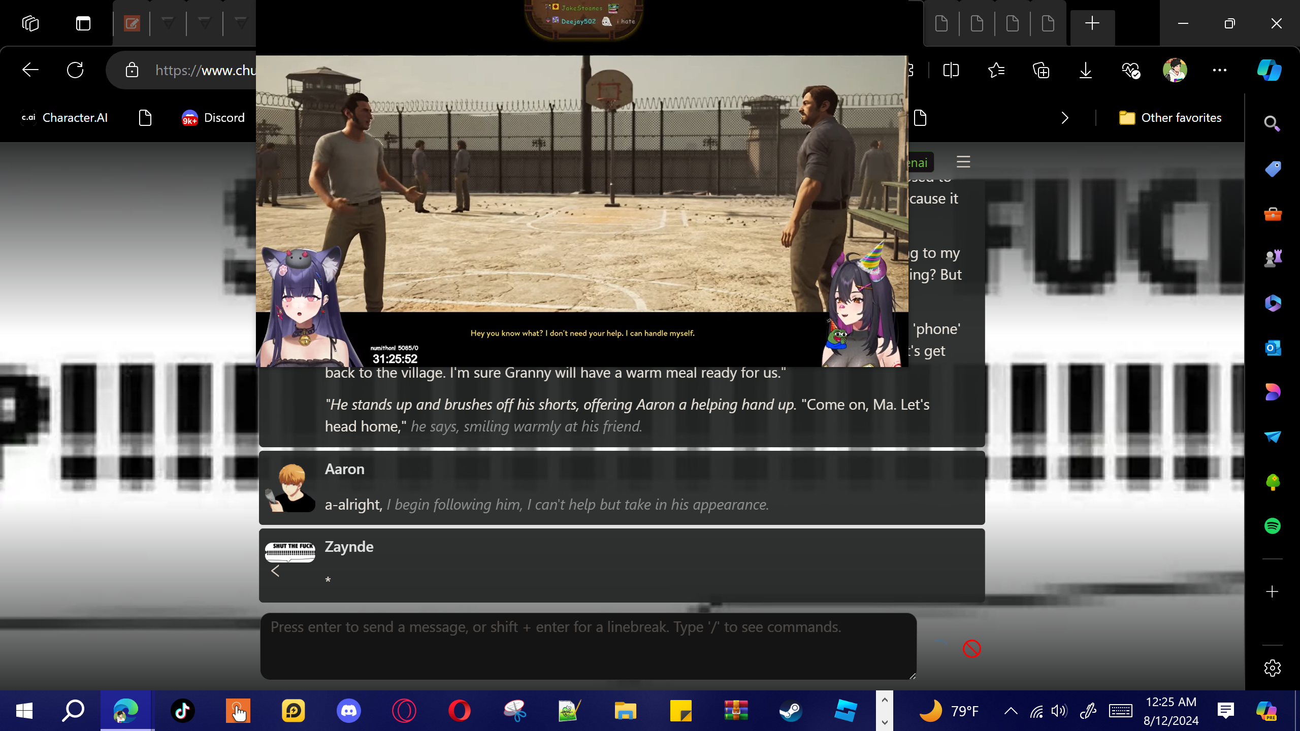Click the Split screen icon
The image size is (1300, 731).
[x=951, y=70]
